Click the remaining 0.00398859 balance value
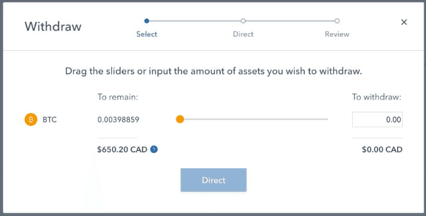Viewport: 426px width, 216px height. [118, 120]
